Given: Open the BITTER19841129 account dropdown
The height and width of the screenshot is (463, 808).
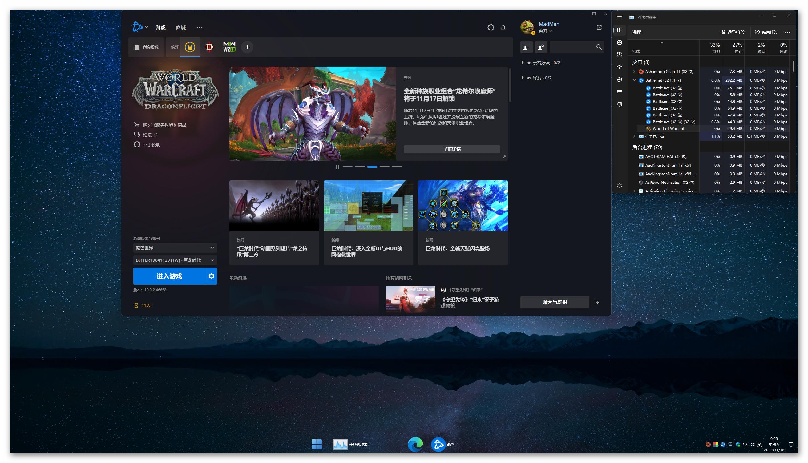Looking at the screenshot, I should coord(175,260).
